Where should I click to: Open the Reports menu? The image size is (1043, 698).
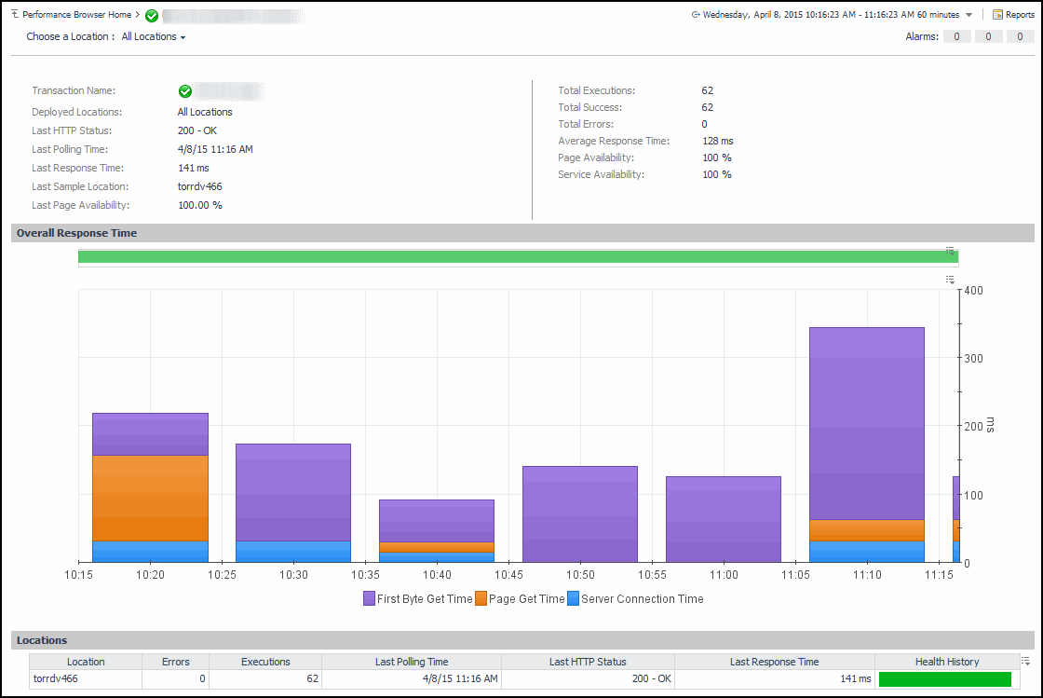coord(1013,15)
